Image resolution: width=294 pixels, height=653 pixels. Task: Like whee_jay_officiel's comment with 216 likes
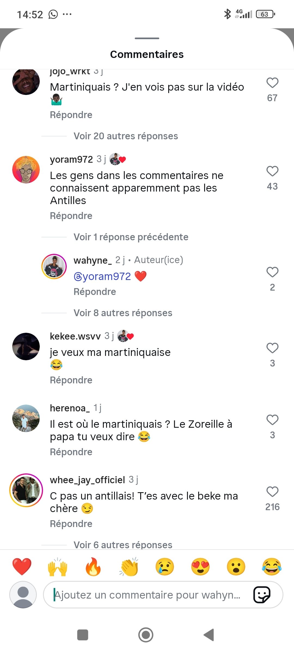pyautogui.click(x=272, y=492)
